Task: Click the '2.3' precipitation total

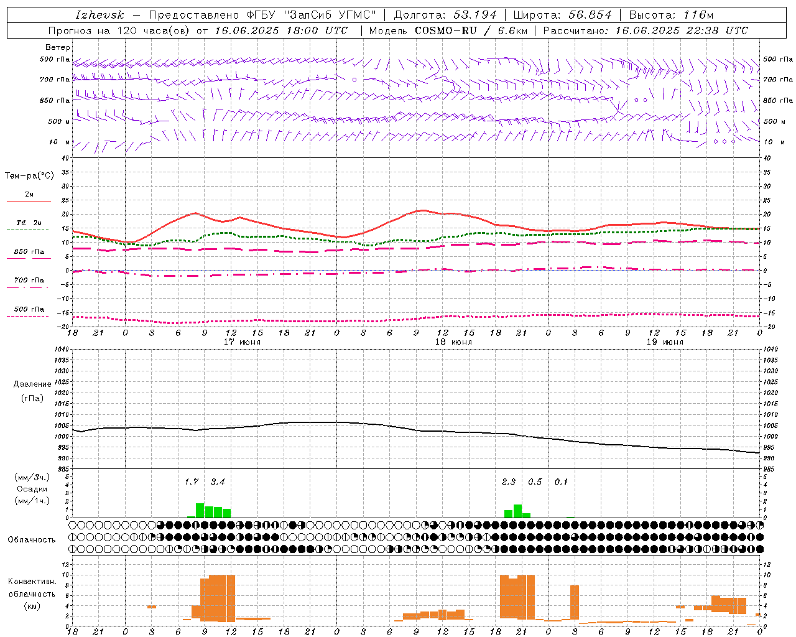Action: point(509,481)
